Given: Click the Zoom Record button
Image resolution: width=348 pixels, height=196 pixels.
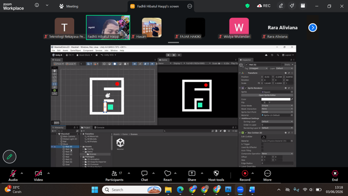Looking at the screenshot, I should (245, 176).
